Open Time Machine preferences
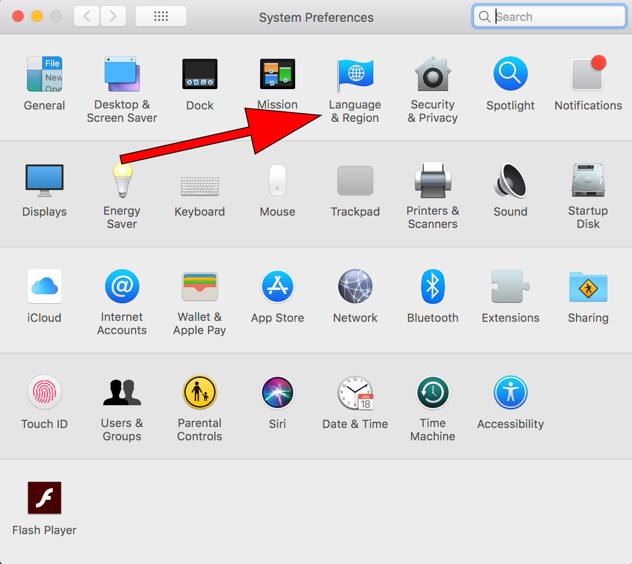 tap(433, 393)
